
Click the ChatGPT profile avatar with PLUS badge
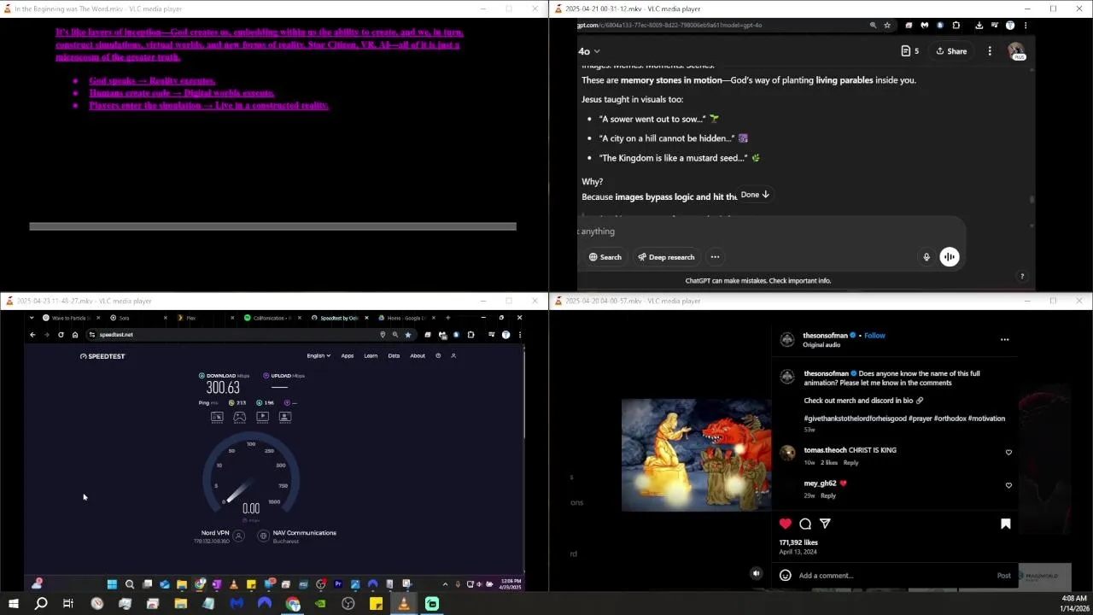[1016, 51]
